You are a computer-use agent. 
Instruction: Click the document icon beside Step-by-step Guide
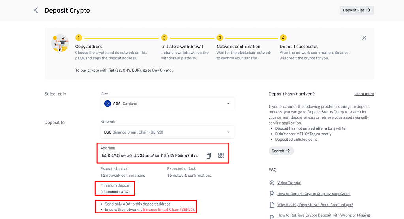[272, 194]
